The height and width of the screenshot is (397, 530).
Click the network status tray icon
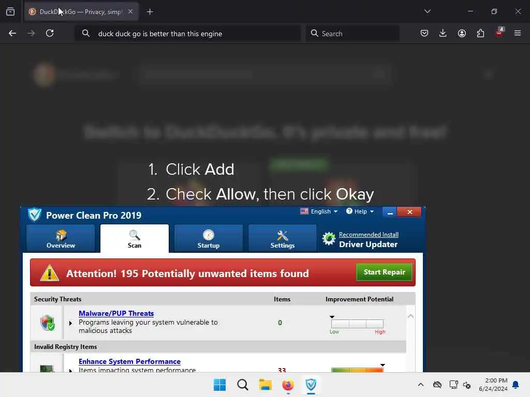(x=453, y=385)
